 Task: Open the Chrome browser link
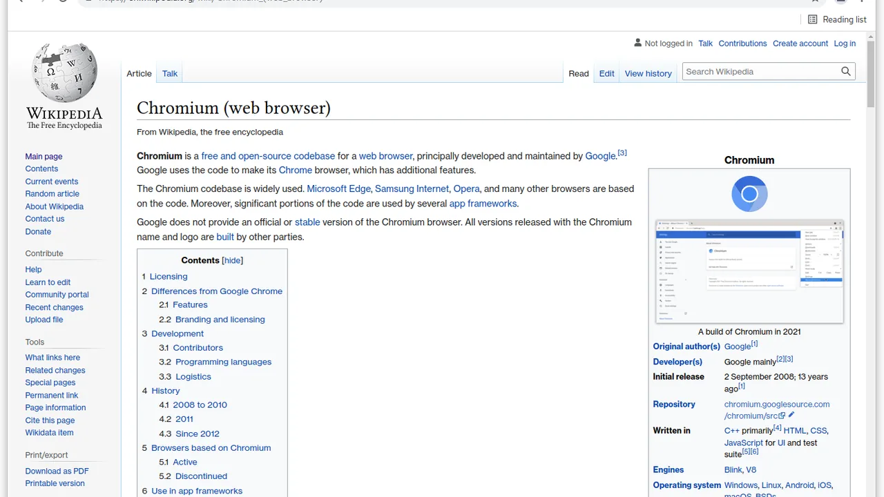pyautogui.click(x=296, y=170)
